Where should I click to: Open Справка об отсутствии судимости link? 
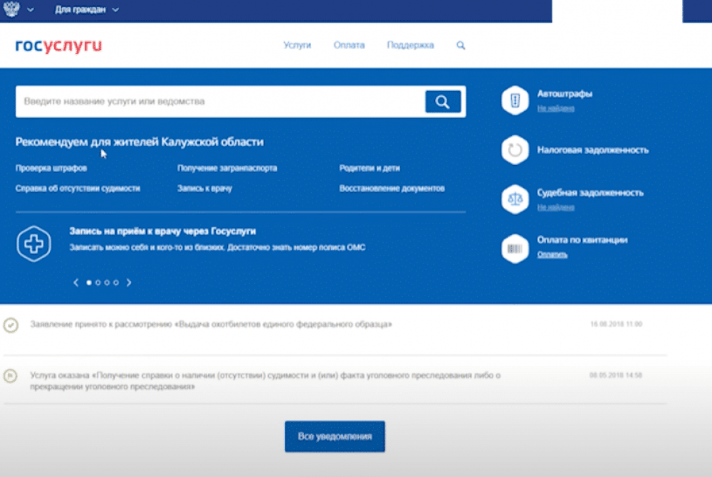[x=78, y=189]
